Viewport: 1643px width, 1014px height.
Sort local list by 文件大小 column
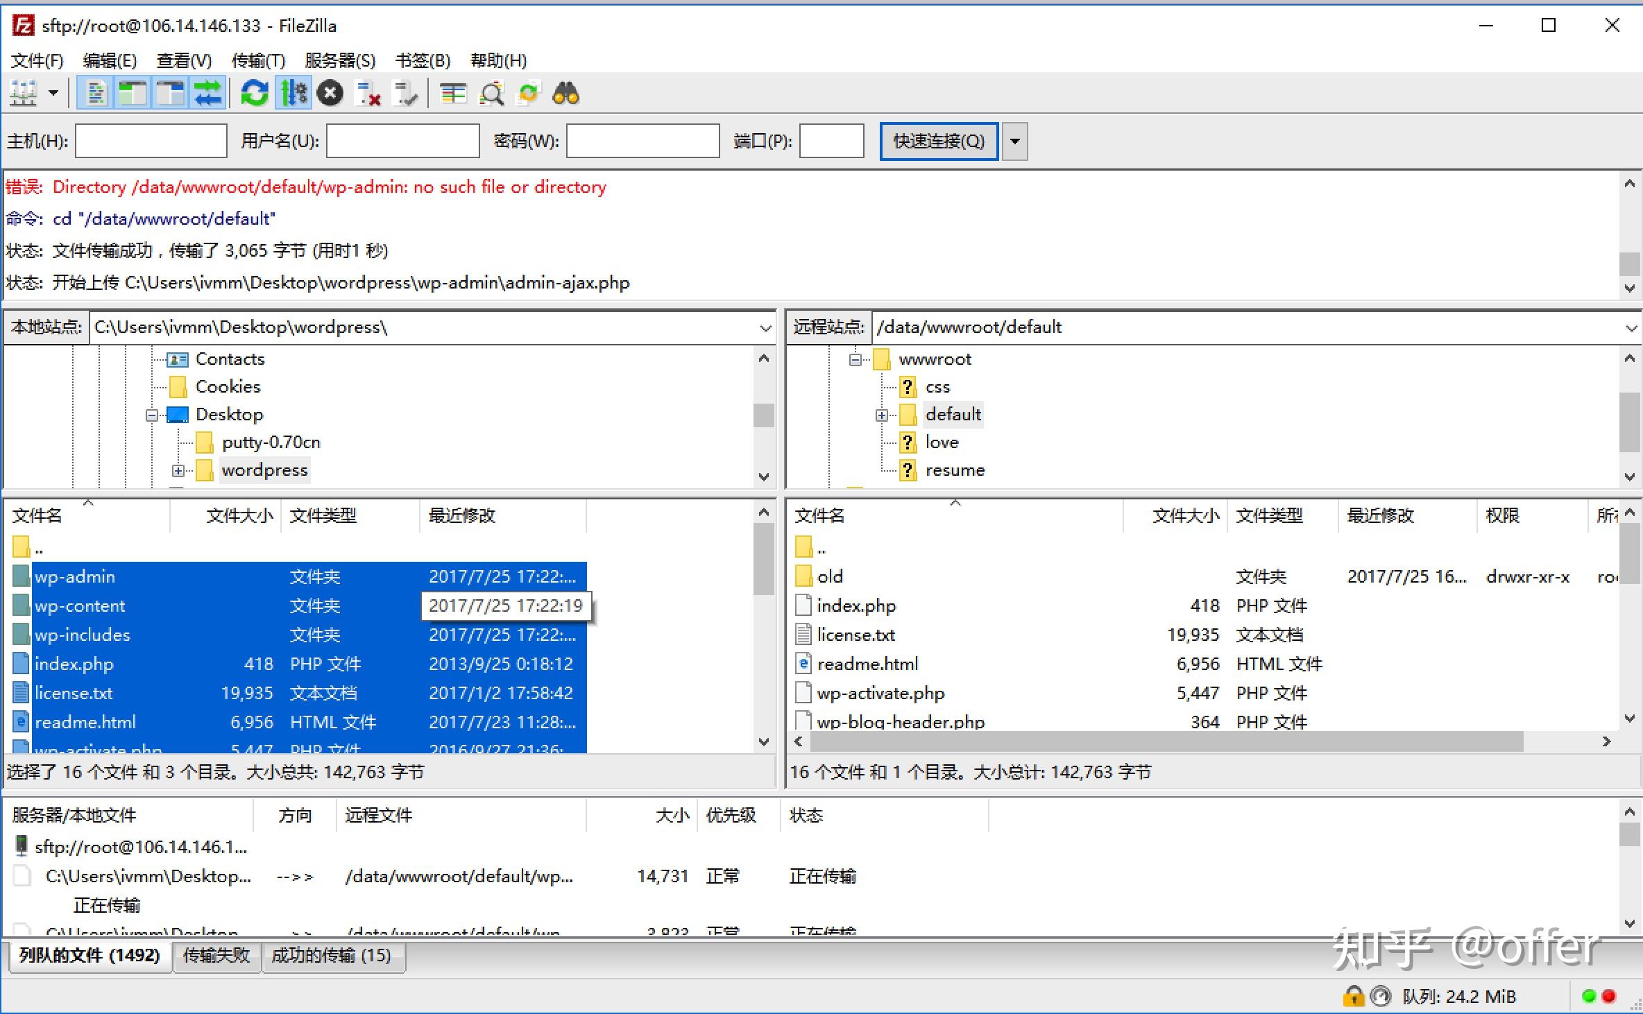[225, 515]
